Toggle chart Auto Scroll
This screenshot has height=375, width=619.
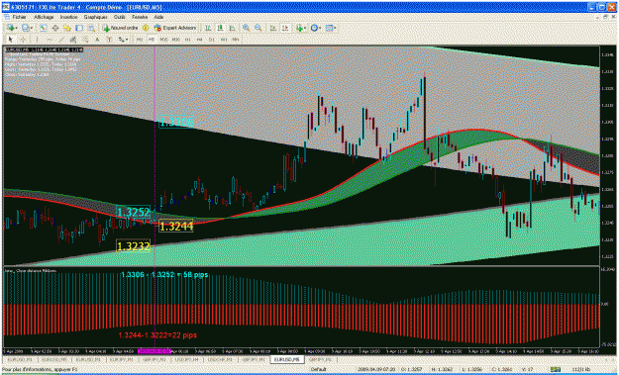pyautogui.click(x=273, y=28)
